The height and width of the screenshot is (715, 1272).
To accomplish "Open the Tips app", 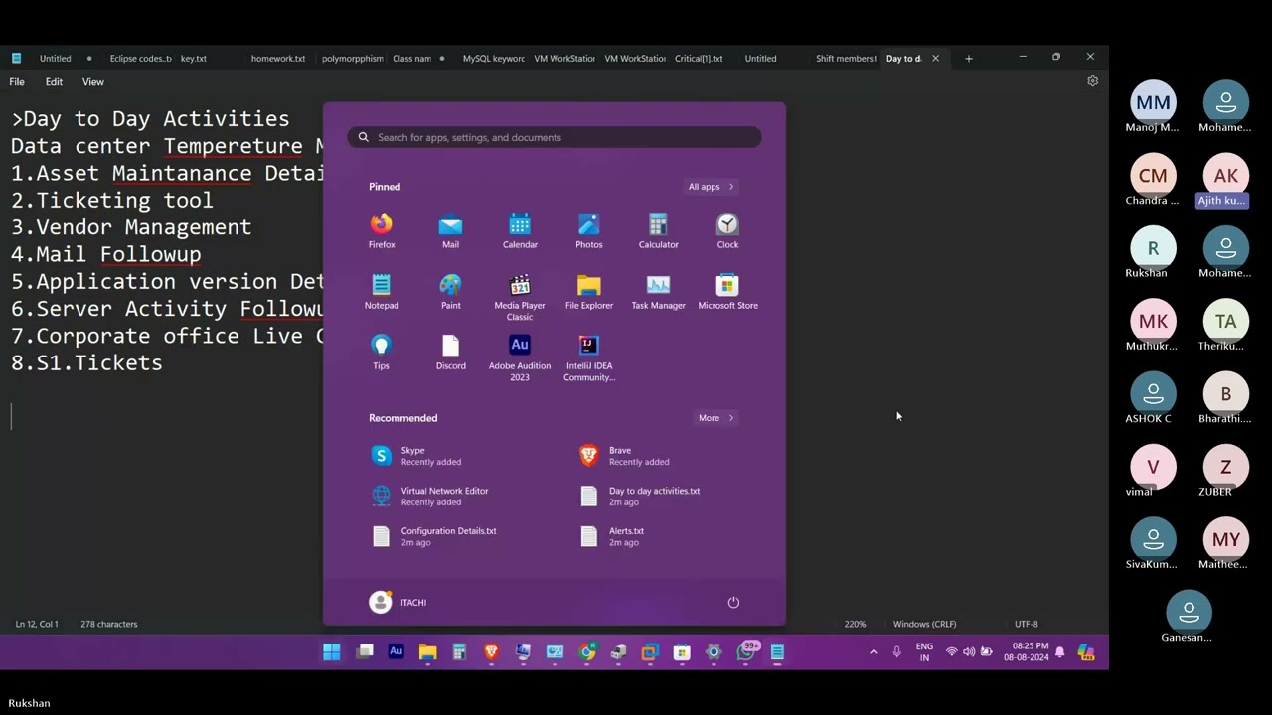I will point(381,353).
